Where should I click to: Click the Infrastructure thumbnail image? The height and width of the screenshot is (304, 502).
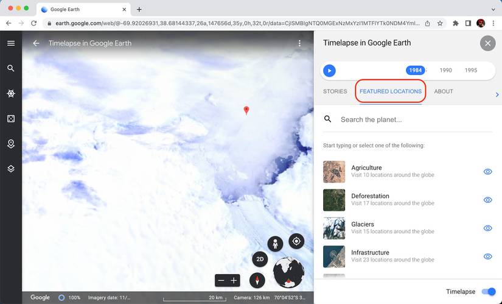click(x=334, y=256)
